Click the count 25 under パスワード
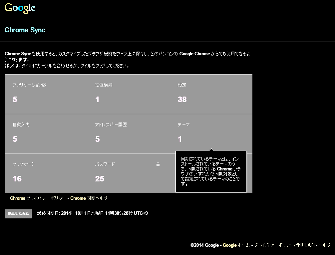 click(x=100, y=179)
